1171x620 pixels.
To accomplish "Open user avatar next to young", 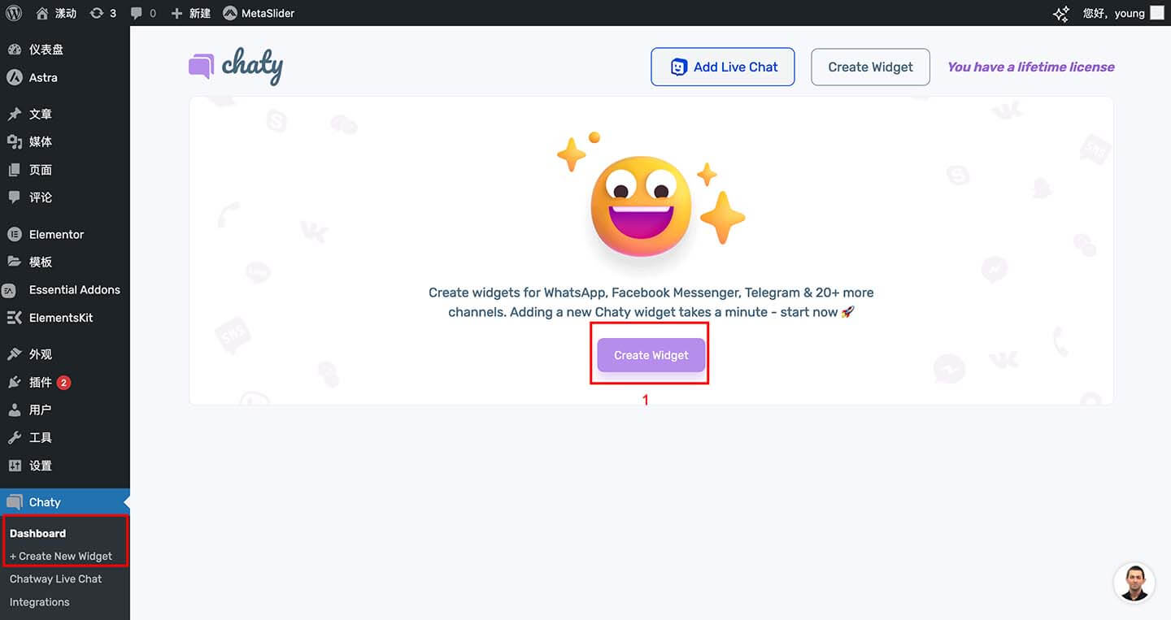I will pyautogui.click(x=1156, y=13).
